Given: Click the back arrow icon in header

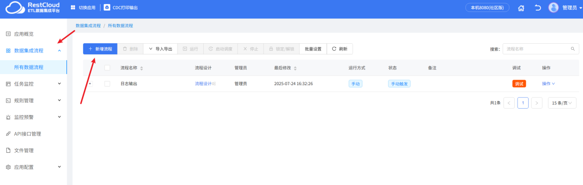Looking at the screenshot, I should [x=537, y=8].
